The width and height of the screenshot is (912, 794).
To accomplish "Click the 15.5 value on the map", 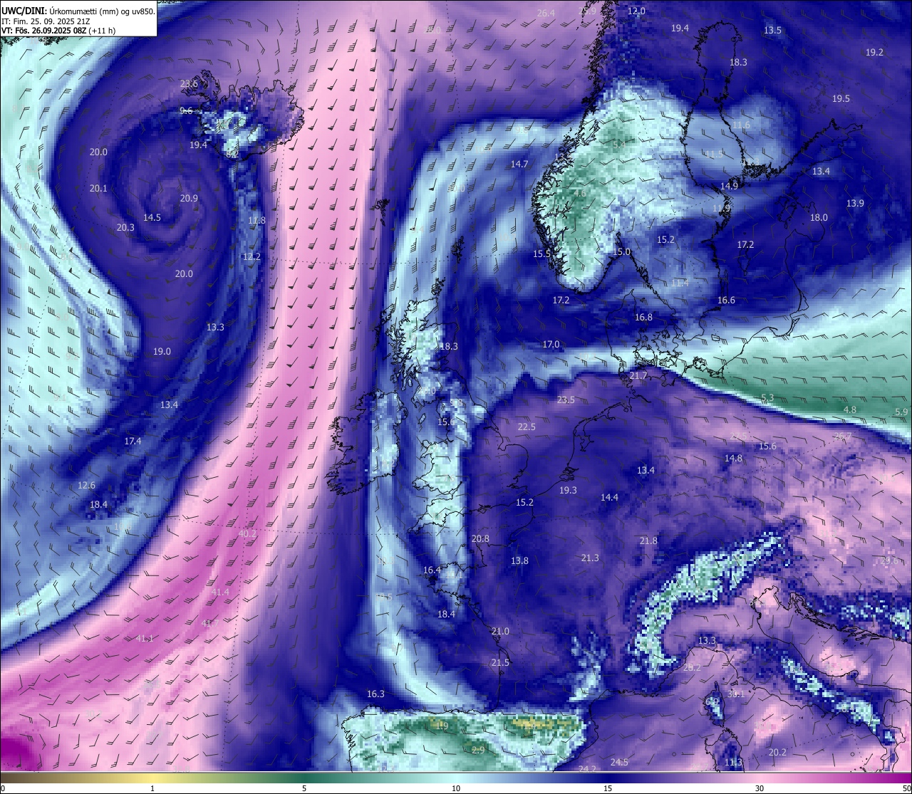I will [542, 254].
